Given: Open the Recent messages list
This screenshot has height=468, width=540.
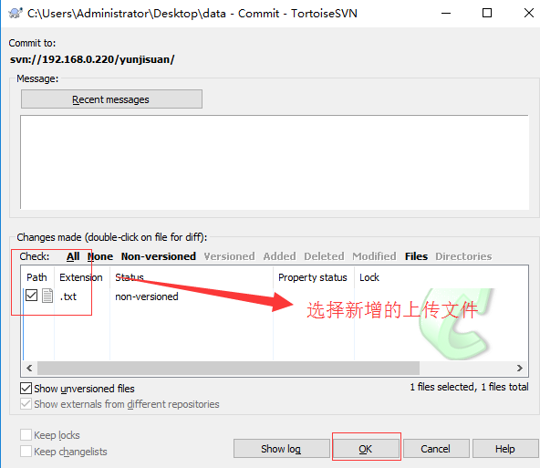Looking at the screenshot, I should [x=111, y=99].
